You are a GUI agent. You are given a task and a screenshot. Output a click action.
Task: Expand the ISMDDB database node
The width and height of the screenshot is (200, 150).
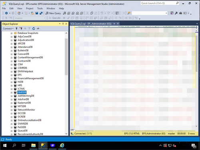coord(12,92)
